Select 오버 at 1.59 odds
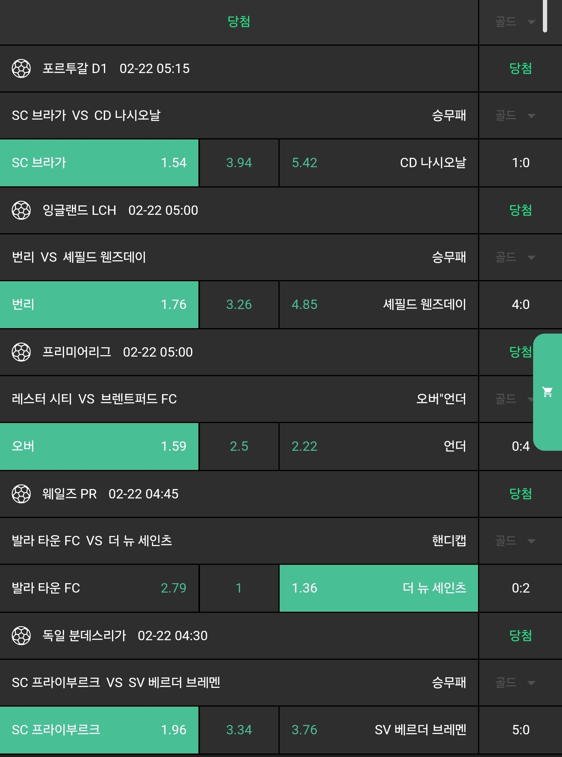Viewport: 562px width, 757px height. 99,446
